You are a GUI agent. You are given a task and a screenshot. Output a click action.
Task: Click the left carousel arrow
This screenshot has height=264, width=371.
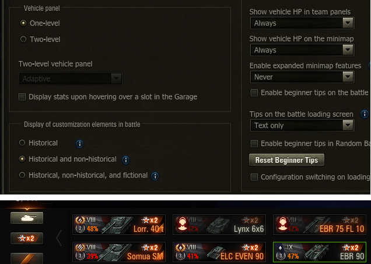pyautogui.click(x=59, y=238)
